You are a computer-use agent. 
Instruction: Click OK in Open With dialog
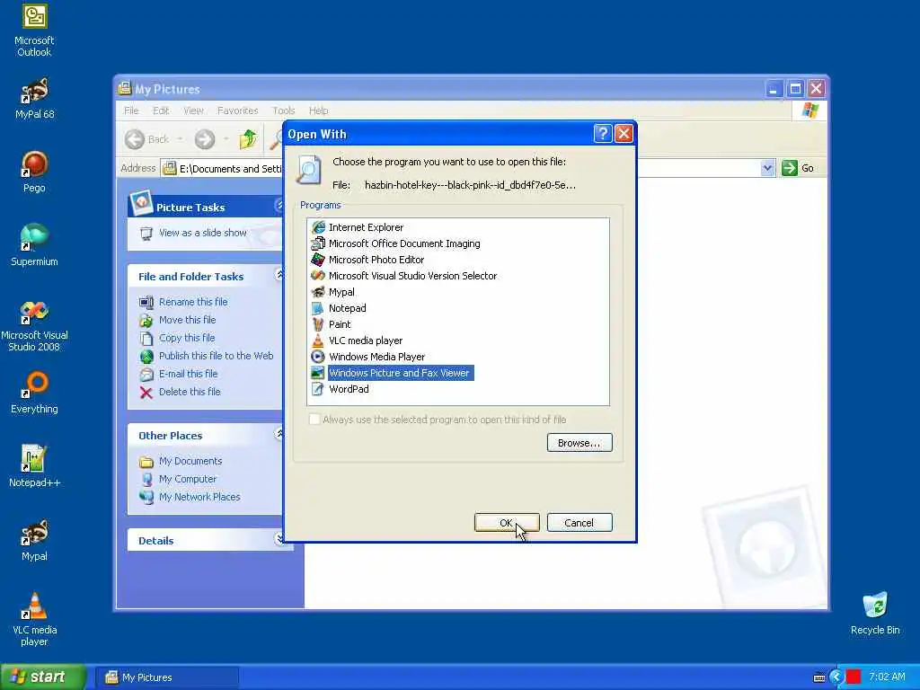507,522
